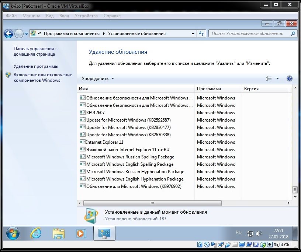Open the view options dropdown arrow

click(x=277, y=78)
